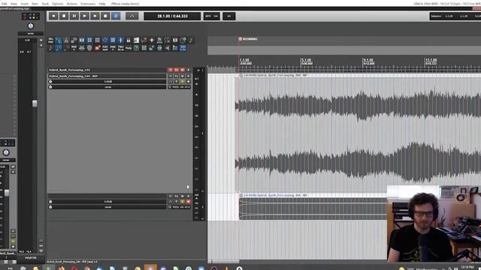This screenshot has height=270, width=481.
Task: Click the Grid text toolbar button
Action: [74, 48]
